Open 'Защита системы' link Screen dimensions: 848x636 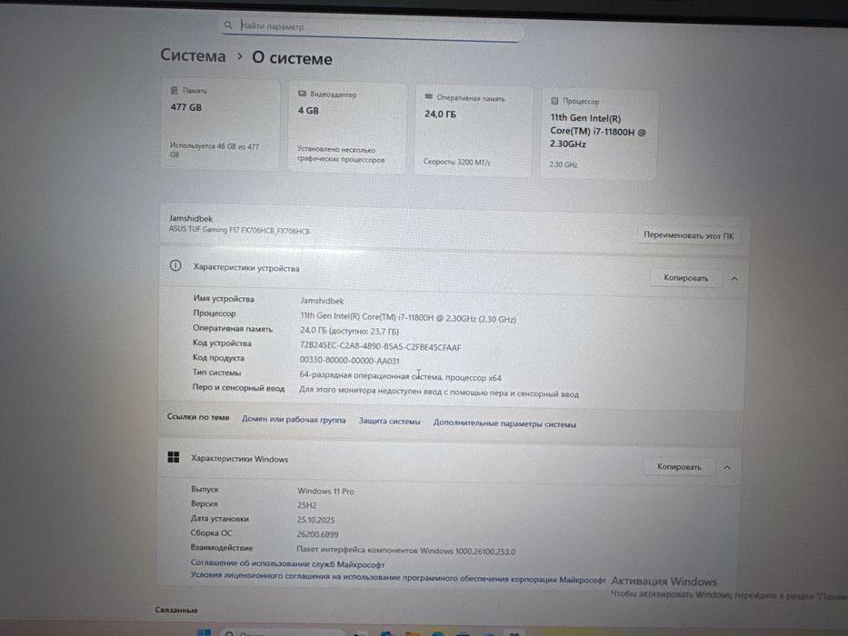pos(389,422)
